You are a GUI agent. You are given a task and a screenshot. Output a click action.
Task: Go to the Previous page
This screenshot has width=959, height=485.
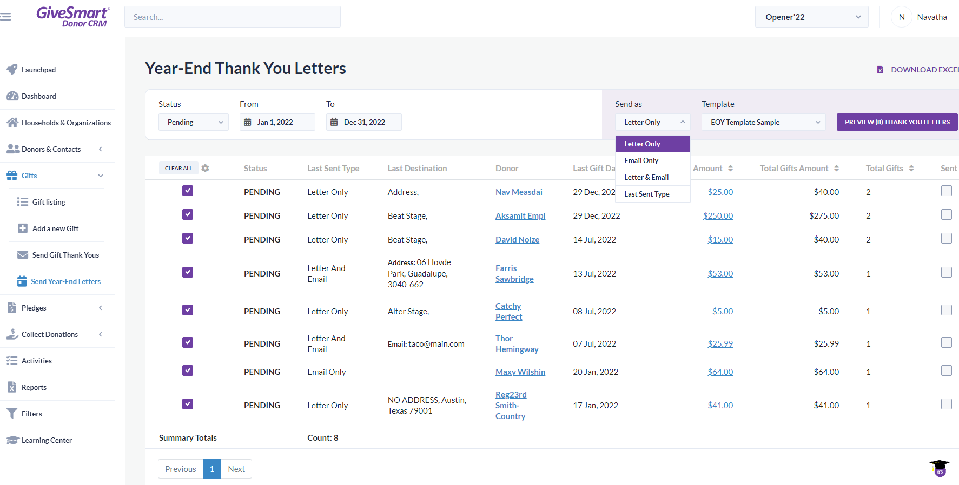181,469
